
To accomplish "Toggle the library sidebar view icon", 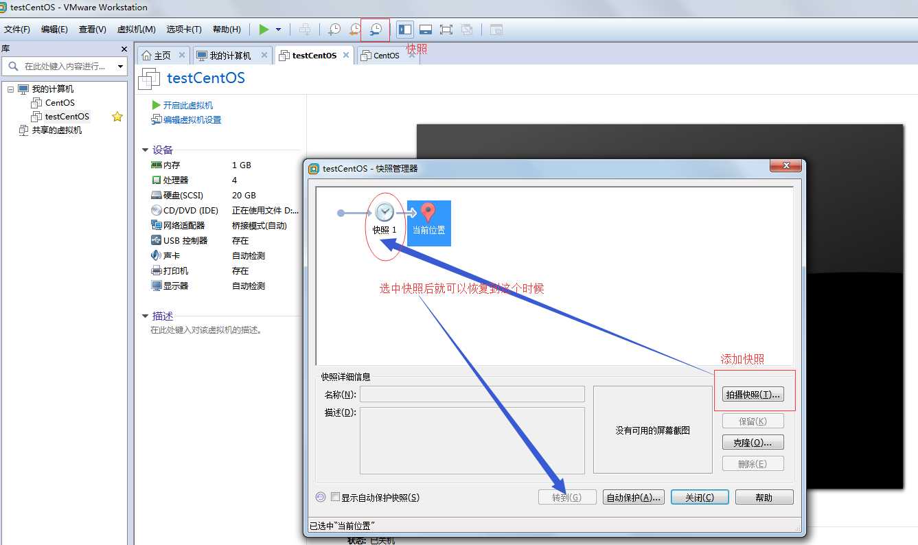I will point(405,30).
